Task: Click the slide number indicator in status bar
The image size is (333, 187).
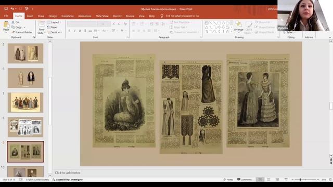Action: coord(9,180)
